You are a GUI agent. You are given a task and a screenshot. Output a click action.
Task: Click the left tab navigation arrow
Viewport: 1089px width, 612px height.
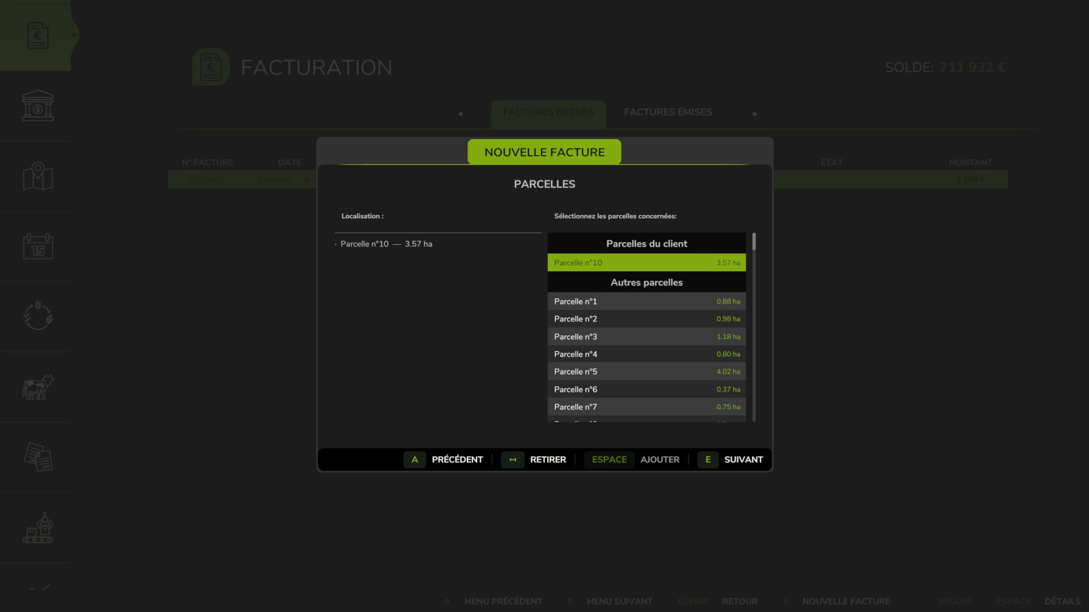[460, 114]
